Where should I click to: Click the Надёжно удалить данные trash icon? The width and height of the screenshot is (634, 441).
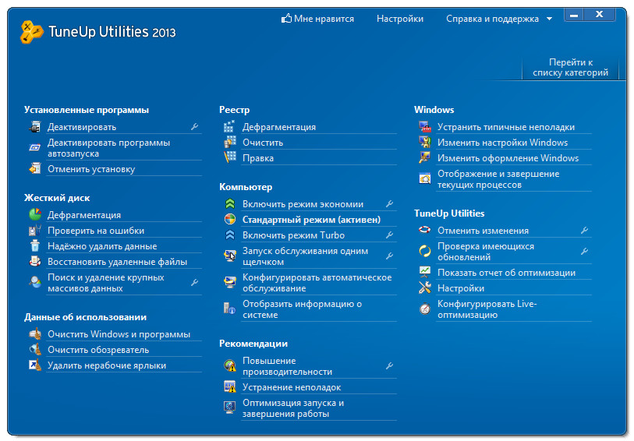(x=34, y=246)
